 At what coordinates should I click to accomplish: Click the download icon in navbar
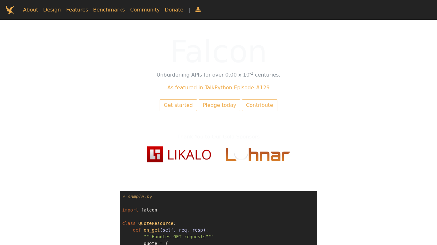[198, 10]
